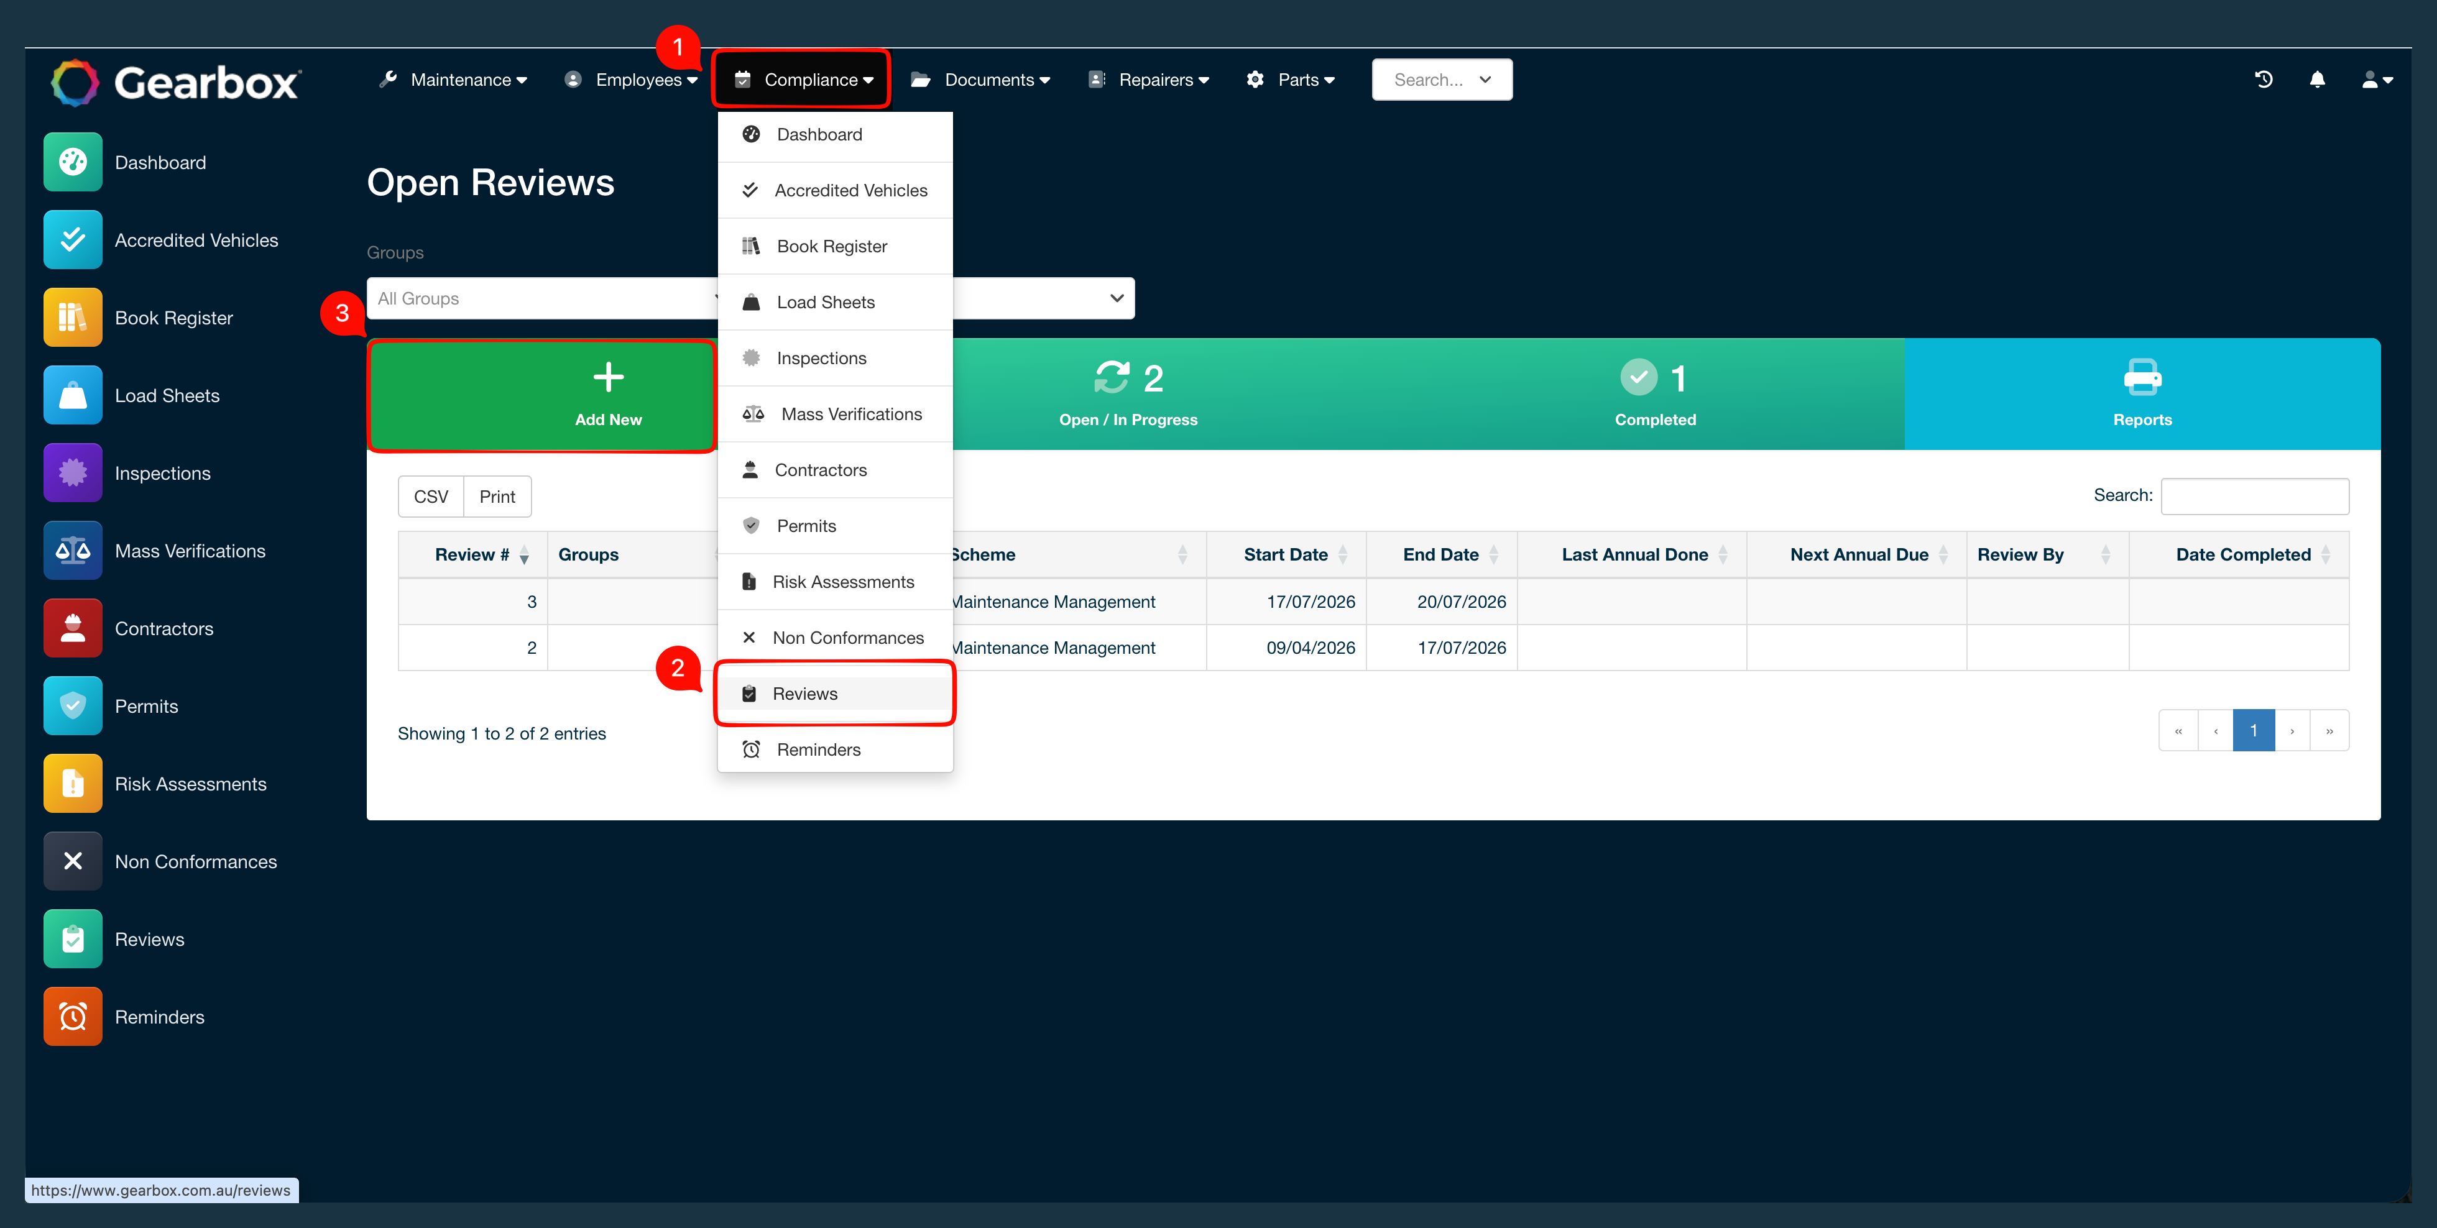Screen dimensions: 2437x1228
Task: Open Accredited Vehicles checkmark icon in sidebar
Action: pyautogui.click(x=73, y=240)
